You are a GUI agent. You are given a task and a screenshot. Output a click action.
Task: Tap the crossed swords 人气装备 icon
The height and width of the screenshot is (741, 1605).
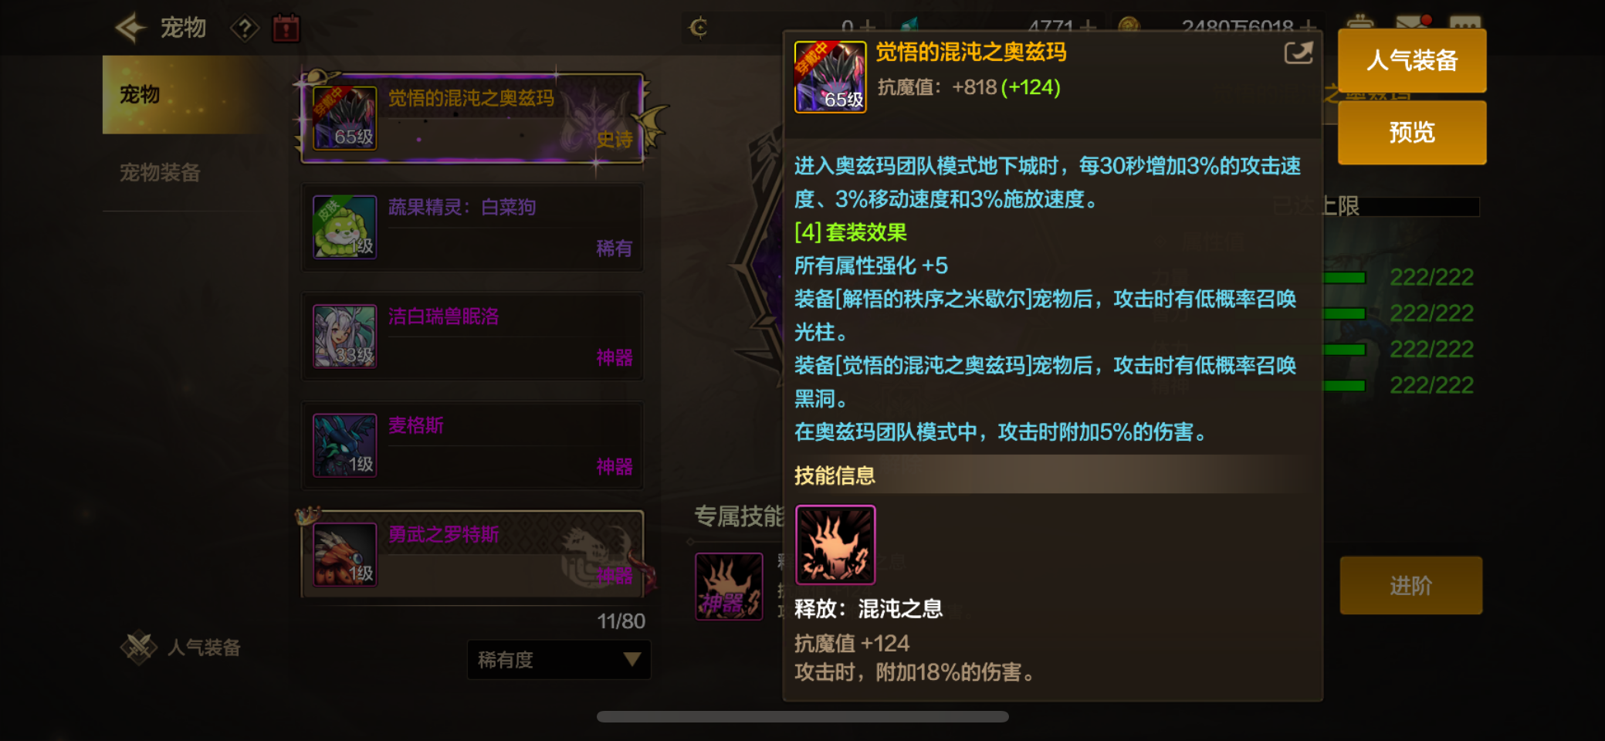(139, 647)
